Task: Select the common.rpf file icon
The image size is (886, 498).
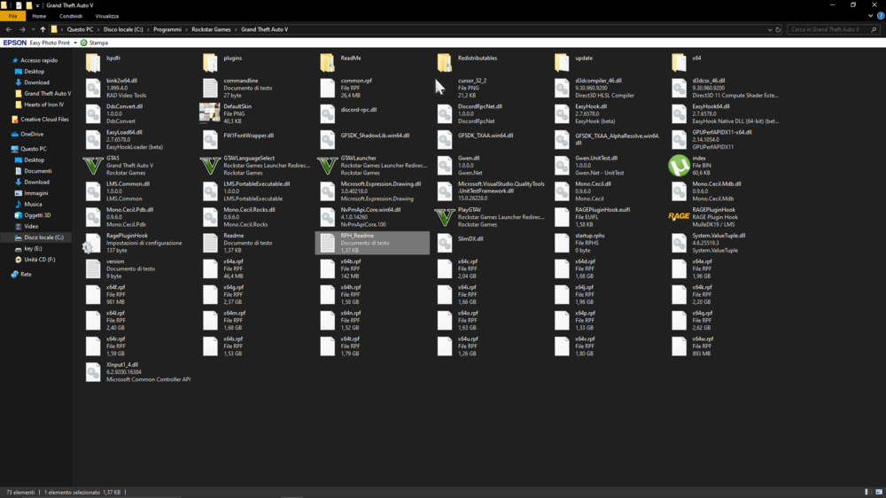Action: click(x=328, y=89)
